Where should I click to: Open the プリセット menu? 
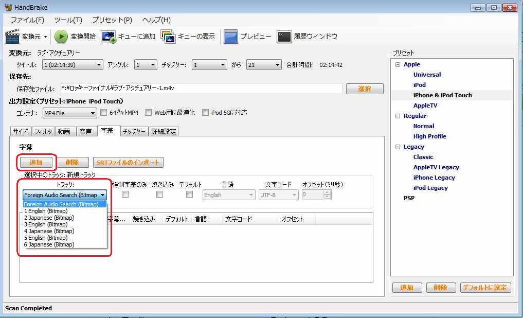pyautogui.click(x=112, y=20)
